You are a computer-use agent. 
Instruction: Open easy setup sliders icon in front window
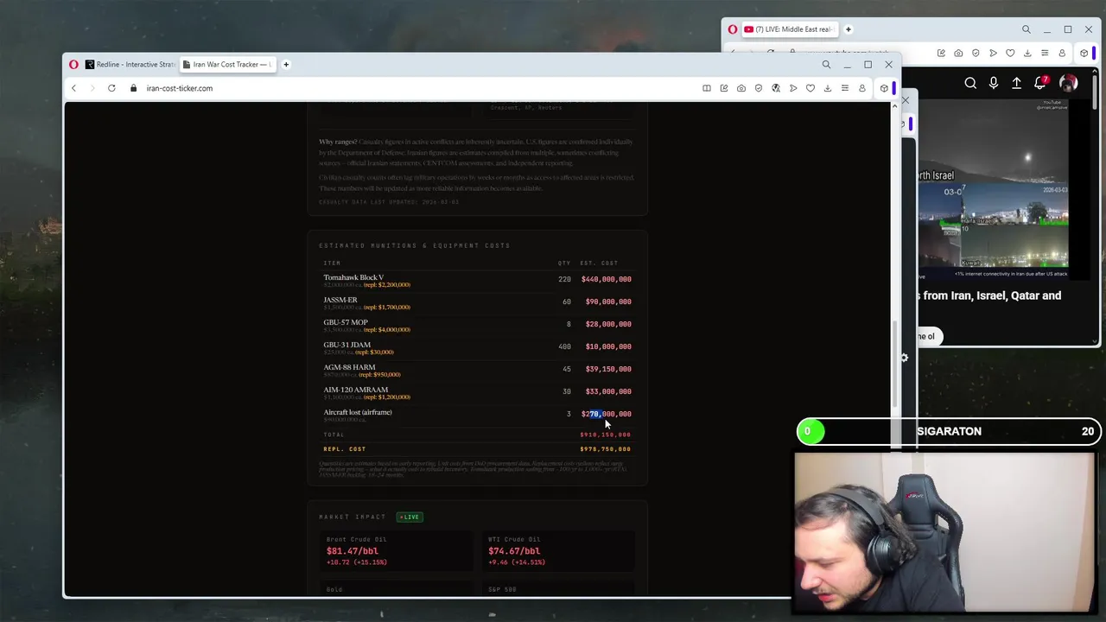click(845, 88)
